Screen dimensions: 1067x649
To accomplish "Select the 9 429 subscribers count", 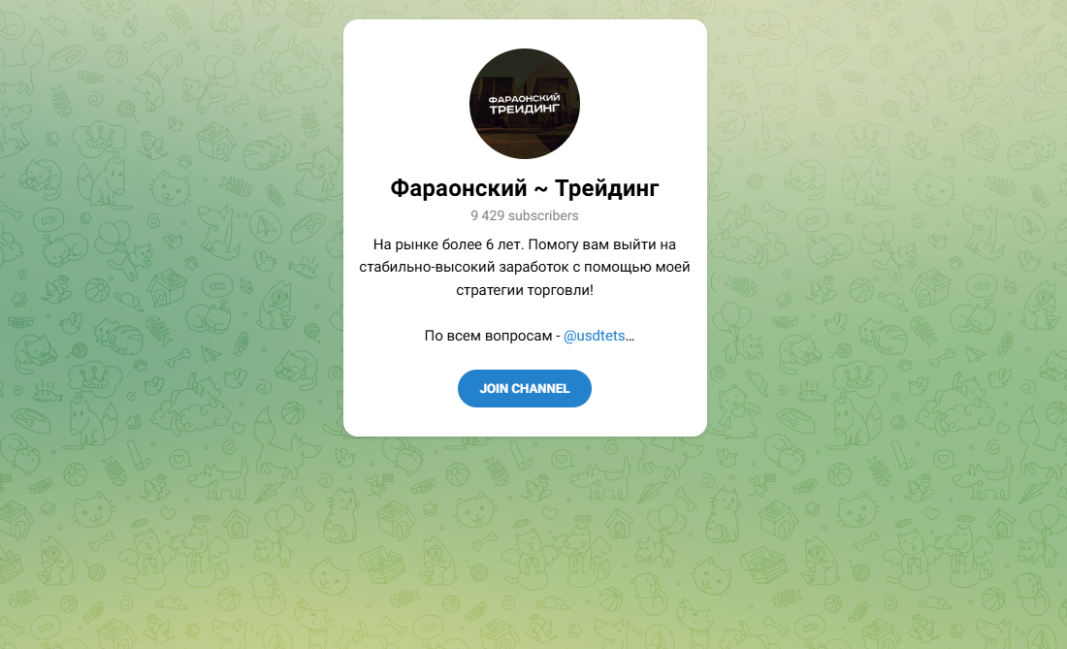I will [524, 215].
